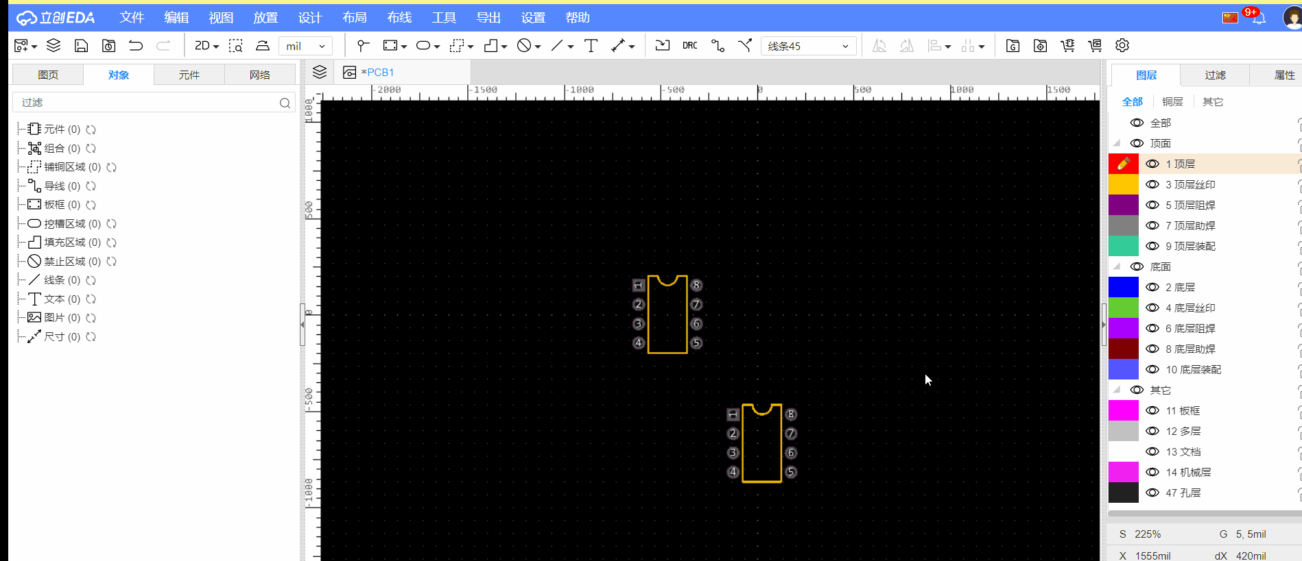
Task: Open the settings gear in toolbar
Action: [1122, 46]
